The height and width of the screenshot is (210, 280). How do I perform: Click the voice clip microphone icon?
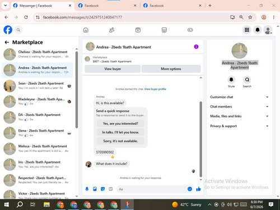(87, 189)
